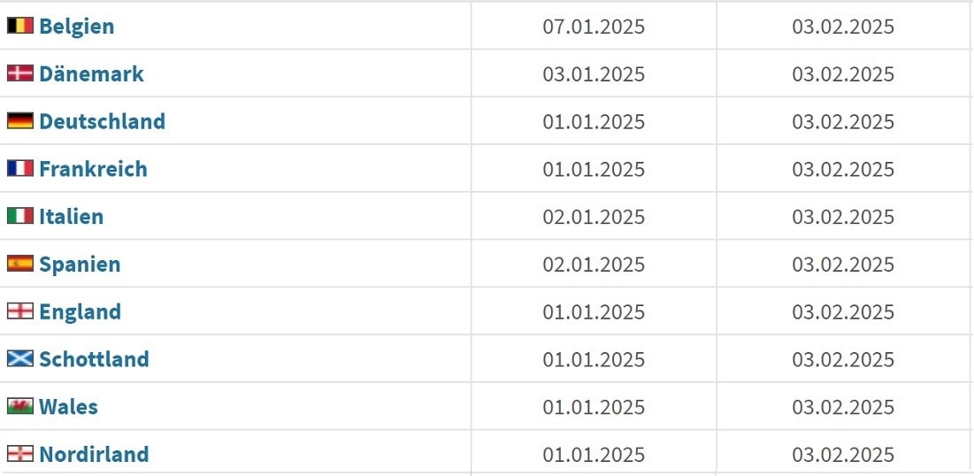Click the Spanish flag icon
The width and height of the screenshot is (974, 476).
[19, 264]
